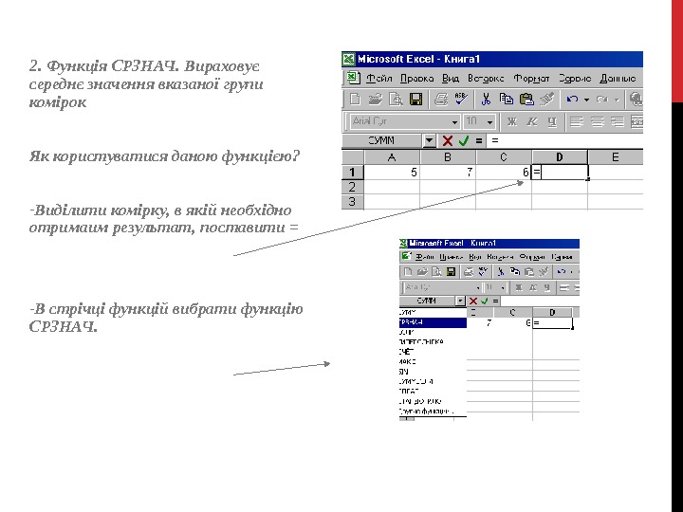This screenshot has height=512, width=683.
Task: Click Edit Formula equals button in larger Excel window
Action: click(479, 140)
